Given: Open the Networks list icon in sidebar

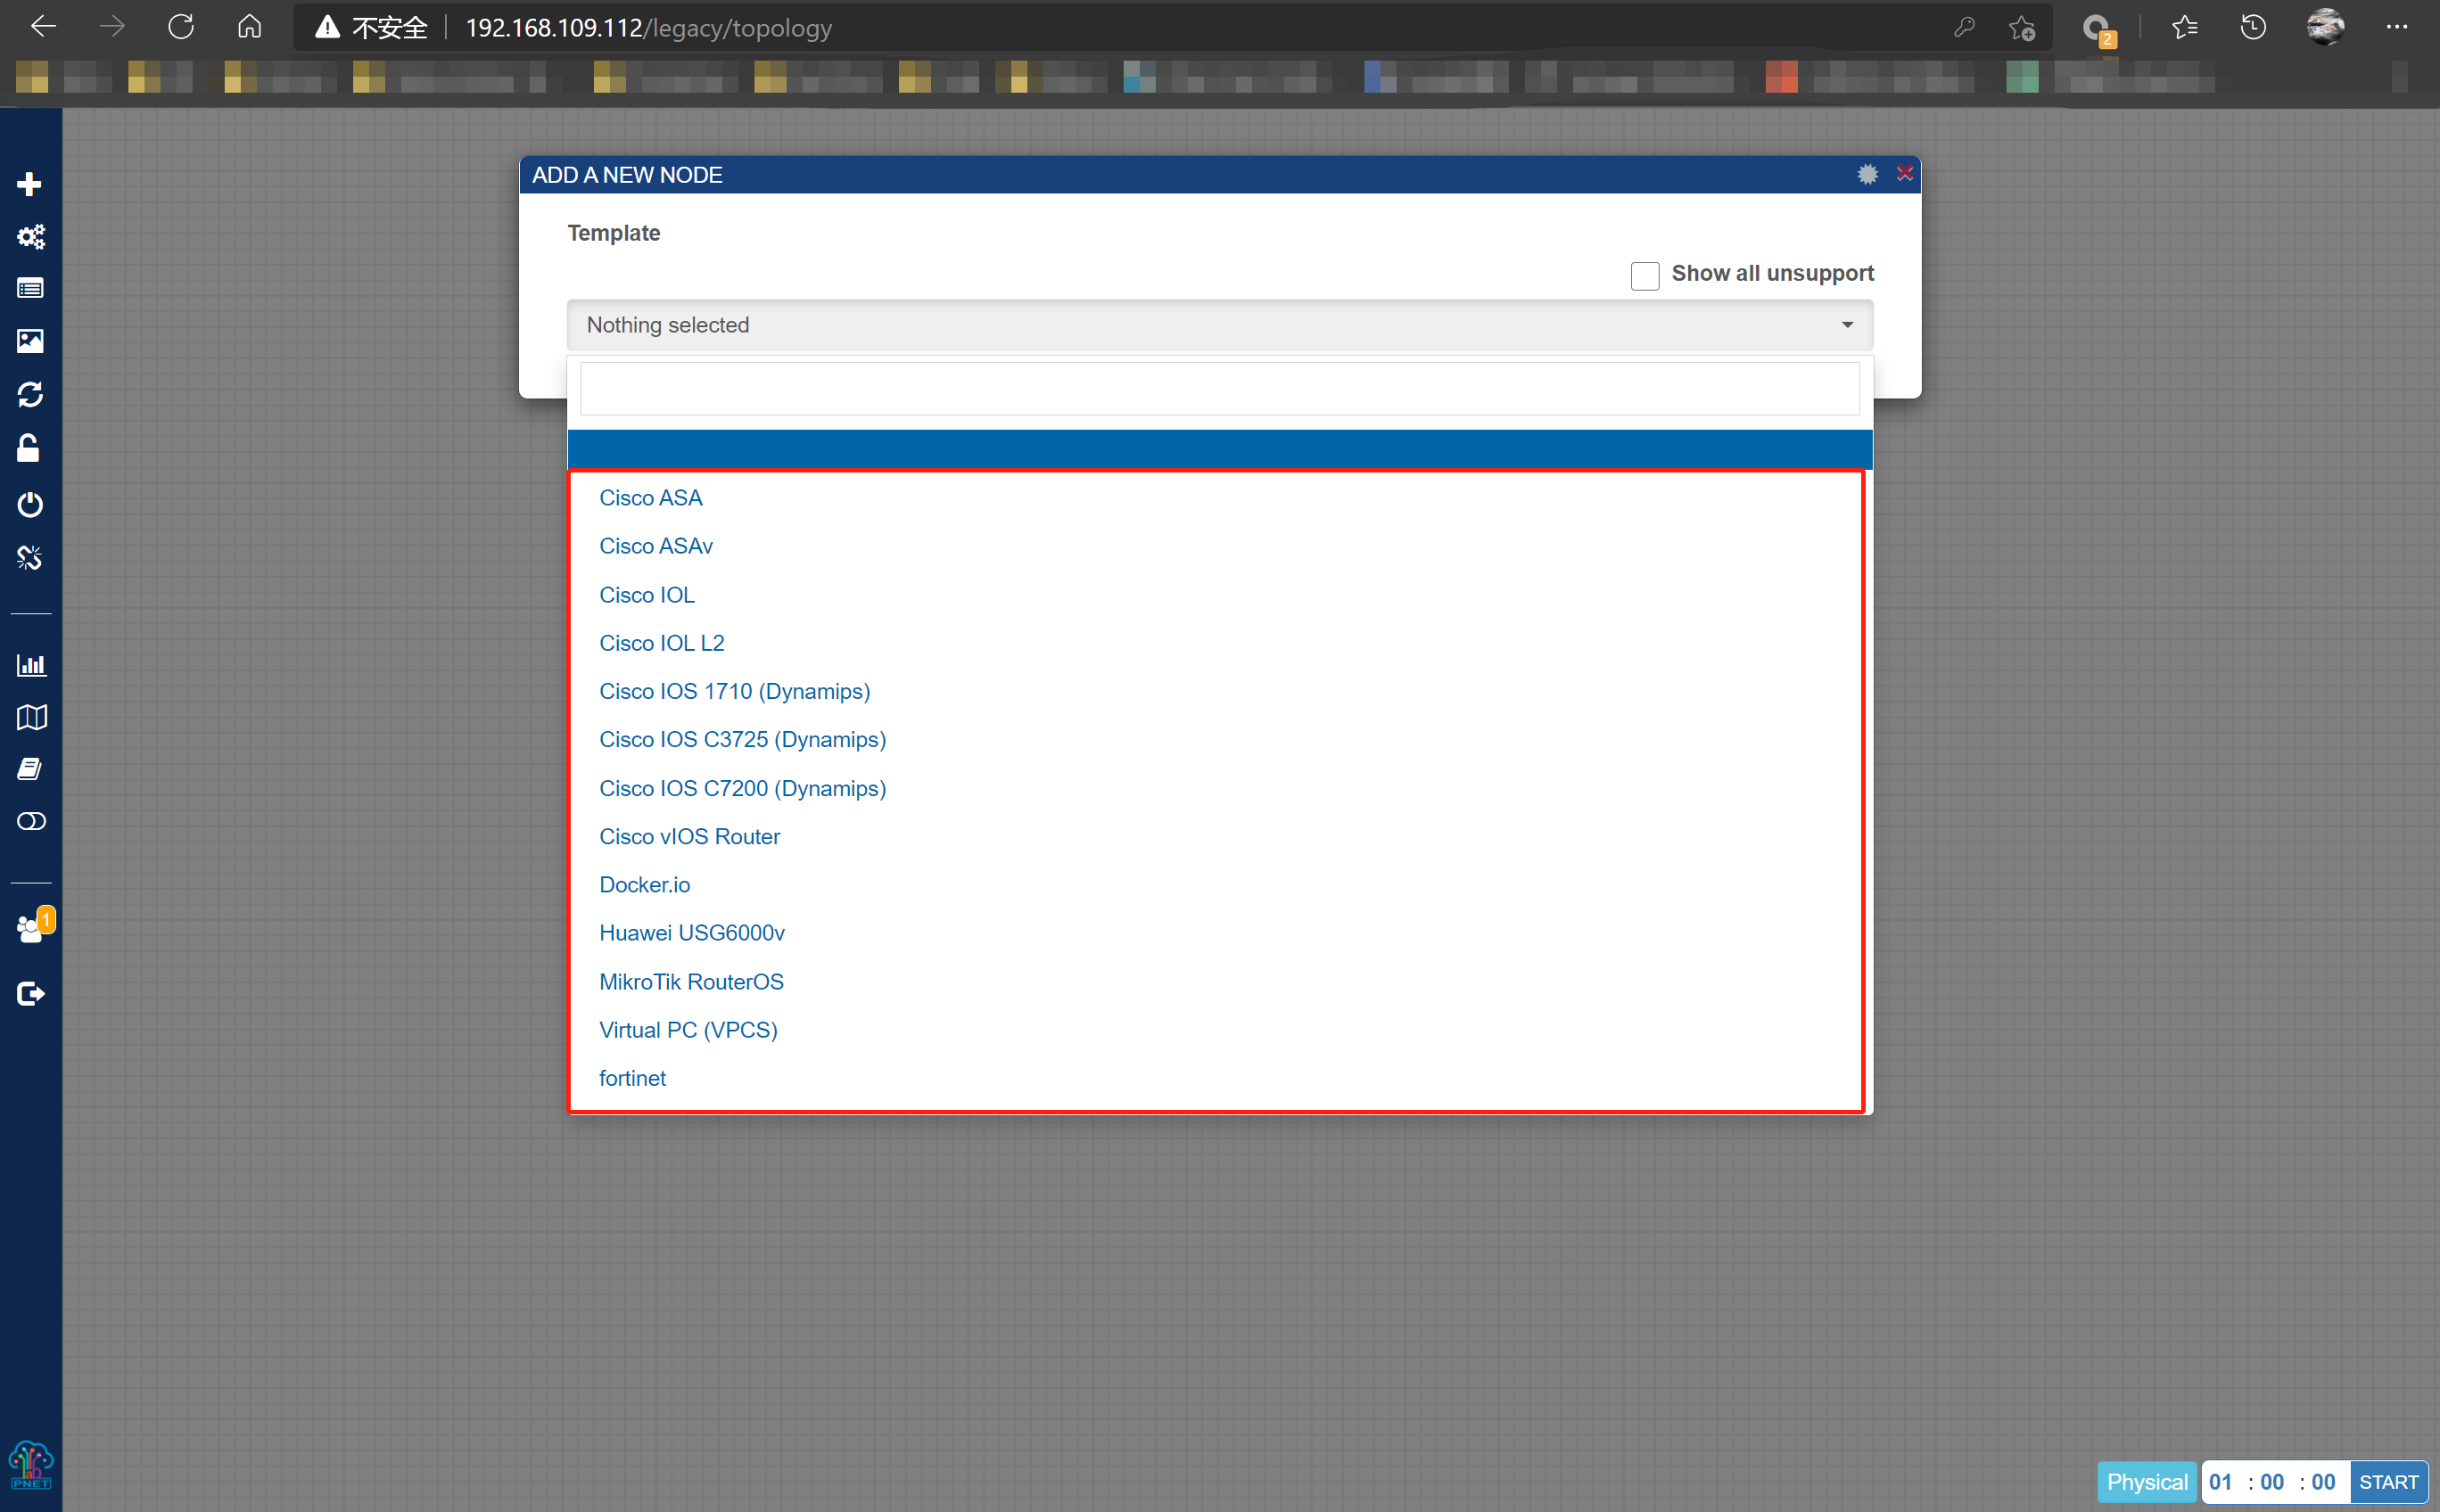Looking at the screenshot, I should (x=30, y=289).
